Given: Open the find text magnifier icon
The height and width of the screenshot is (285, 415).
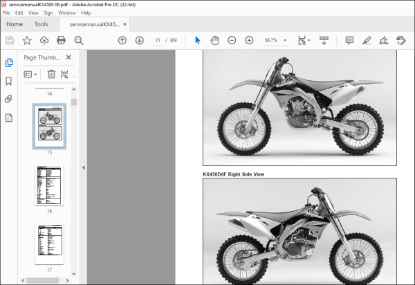Looking at the screenshot, I should pos(79,41).
